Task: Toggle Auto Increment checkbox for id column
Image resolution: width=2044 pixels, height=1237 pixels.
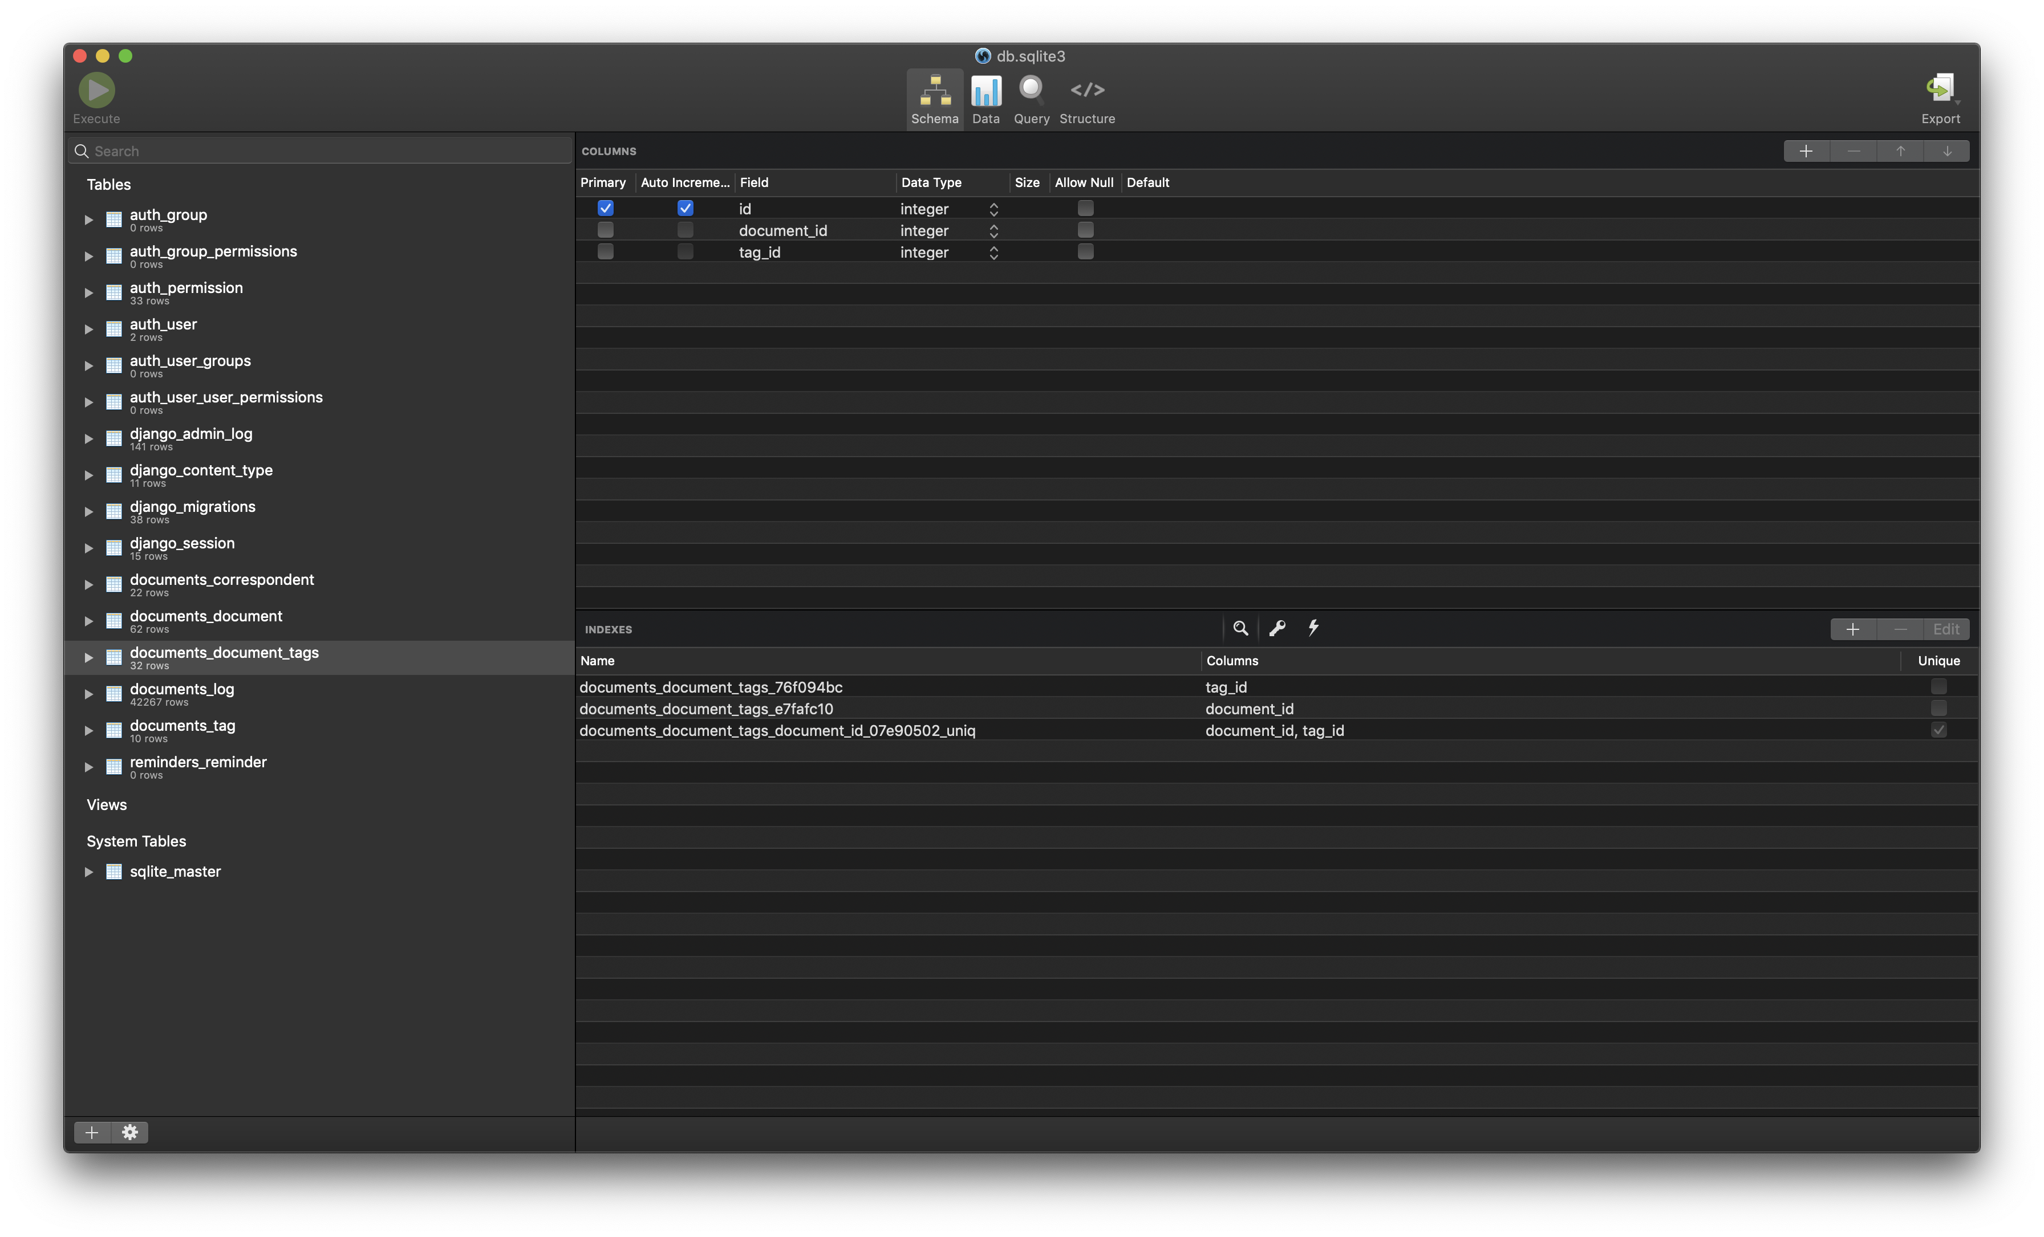Action: click(x=685, y=208)
